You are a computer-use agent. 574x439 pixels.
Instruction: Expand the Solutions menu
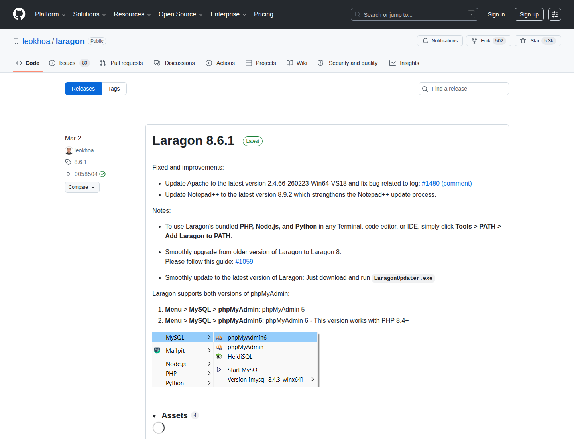coord(90,14)
